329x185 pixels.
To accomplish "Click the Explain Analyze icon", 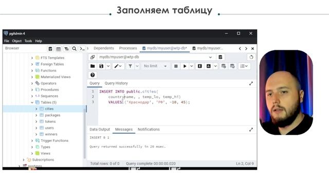I will point(209,66).
